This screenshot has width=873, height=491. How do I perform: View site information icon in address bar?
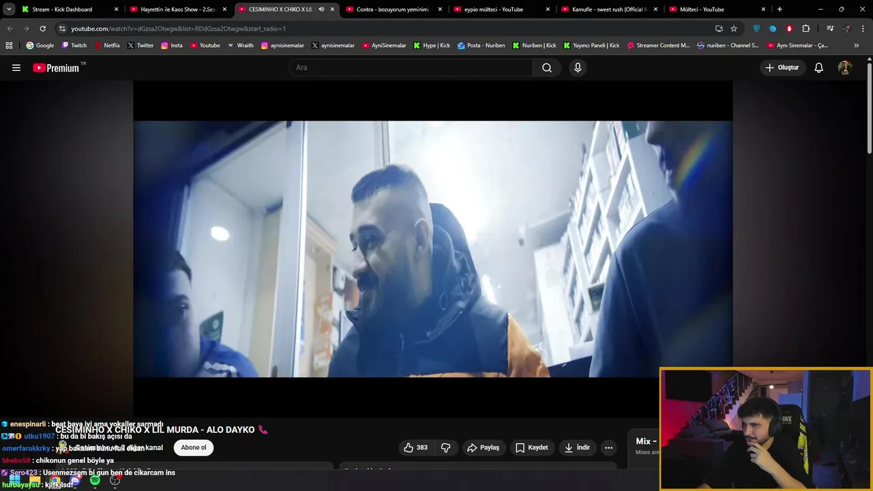(62, 29)
